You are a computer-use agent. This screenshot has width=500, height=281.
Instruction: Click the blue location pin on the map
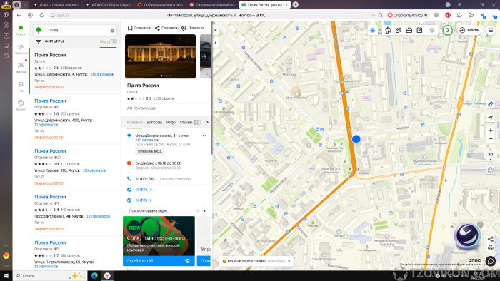click(x=356, y=139)
